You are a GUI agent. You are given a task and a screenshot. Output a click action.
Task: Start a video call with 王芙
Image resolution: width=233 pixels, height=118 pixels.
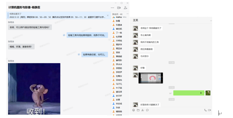click(x=209, y=110)
